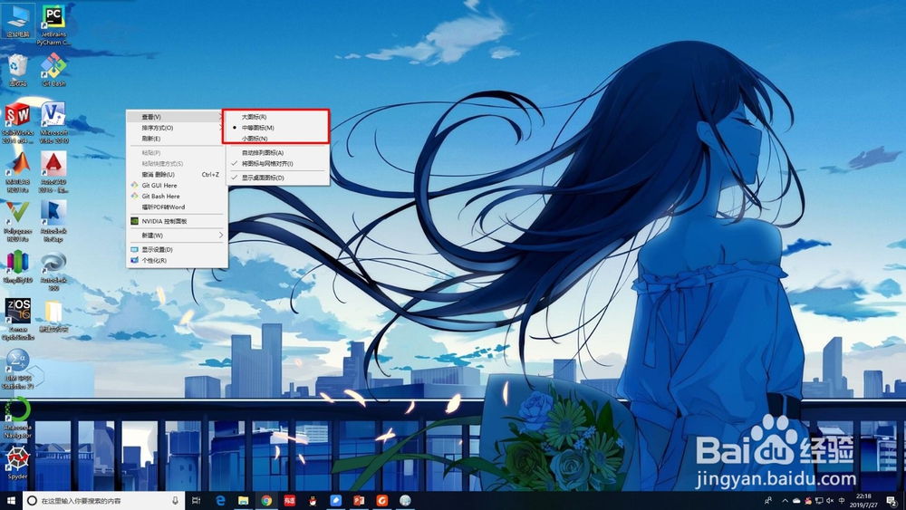Select the Git Bash desktop shortcut

(53, 70)
